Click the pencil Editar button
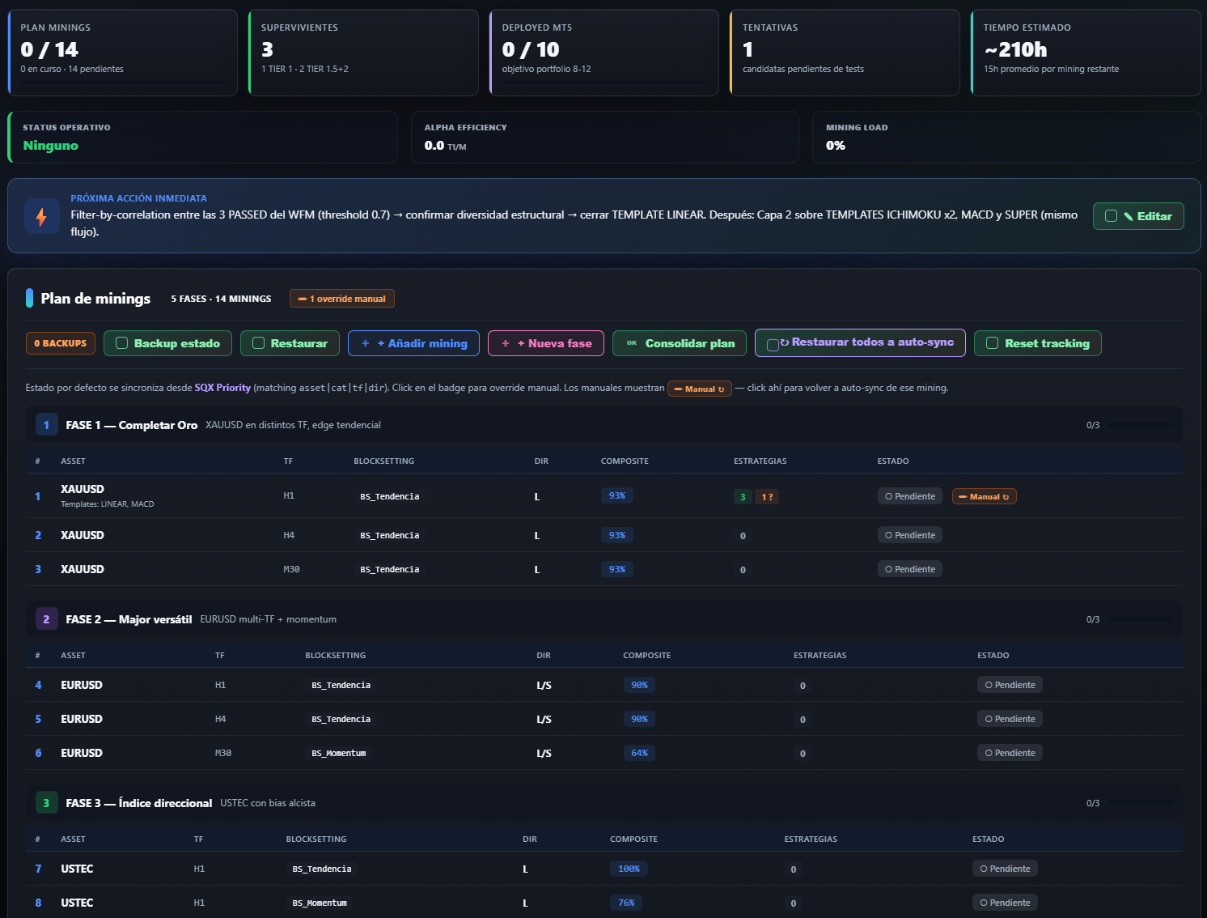The image size is (1207, 918). [x=1138, y=216]
